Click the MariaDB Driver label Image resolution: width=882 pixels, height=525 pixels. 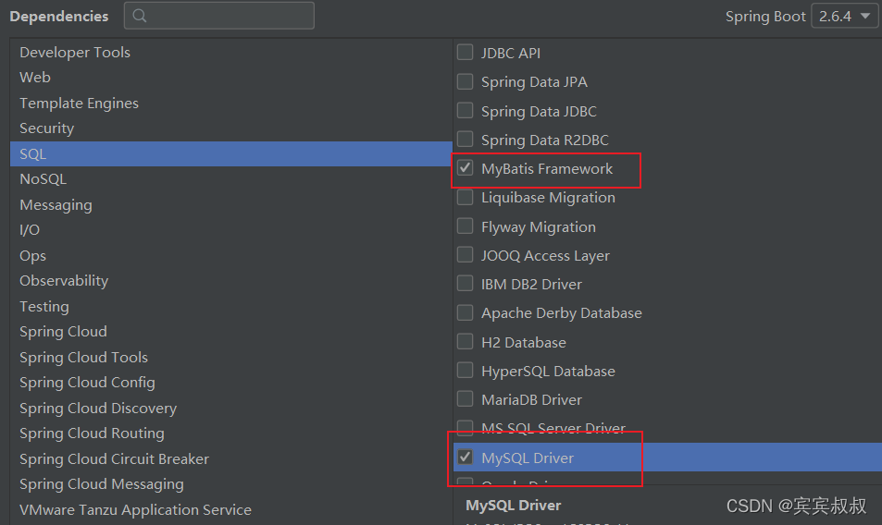point(531,400)
